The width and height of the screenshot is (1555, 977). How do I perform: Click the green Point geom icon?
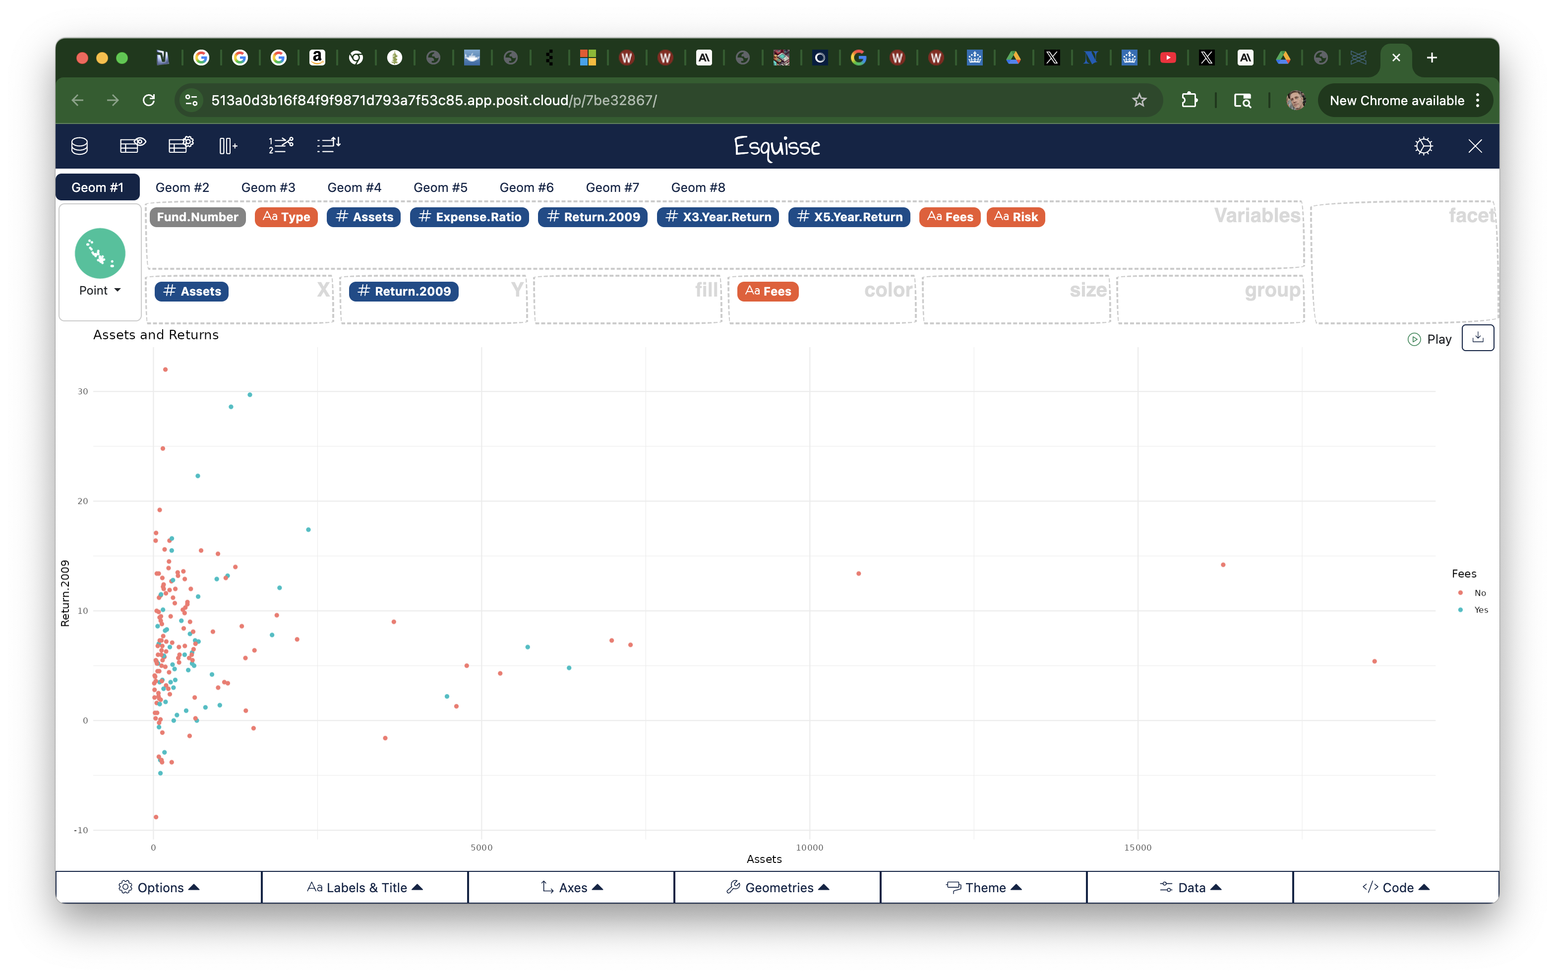100,253
